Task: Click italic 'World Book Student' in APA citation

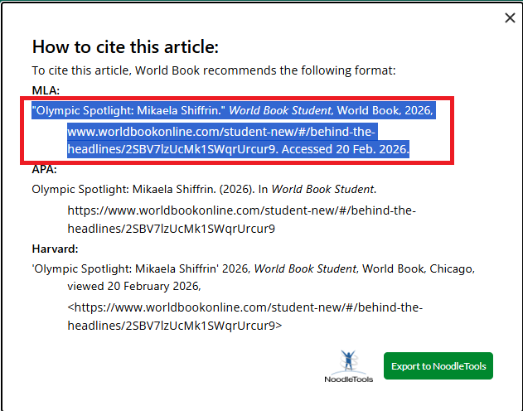Action: point(323,189)
